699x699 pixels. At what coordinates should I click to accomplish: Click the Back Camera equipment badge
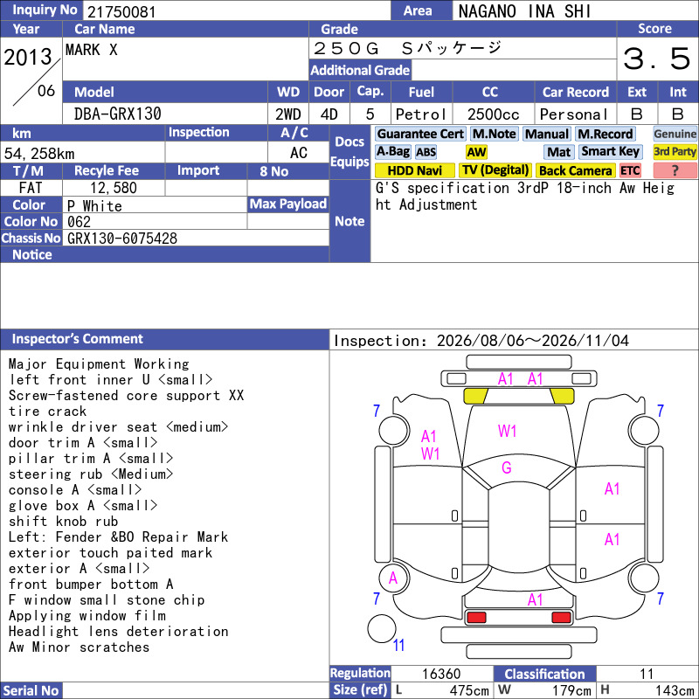576,170
